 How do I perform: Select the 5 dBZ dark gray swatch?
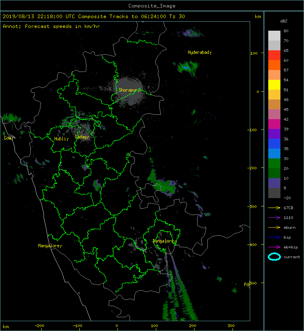pyautogui.click(x=274, y=193)
